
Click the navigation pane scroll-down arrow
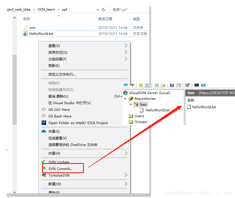click(14, 192)
